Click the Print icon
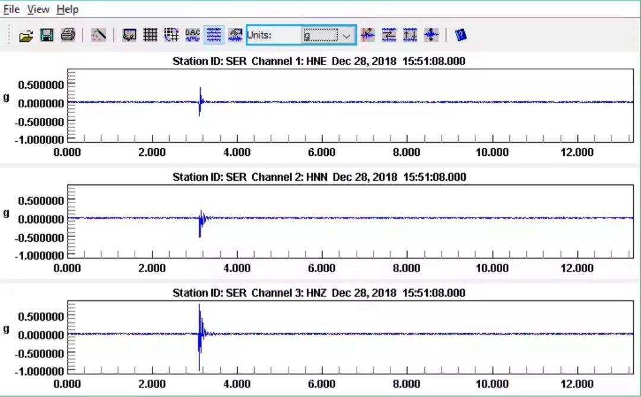Viewport: 641px width, 397px height. pyautogui.click(x=67, y=34)
